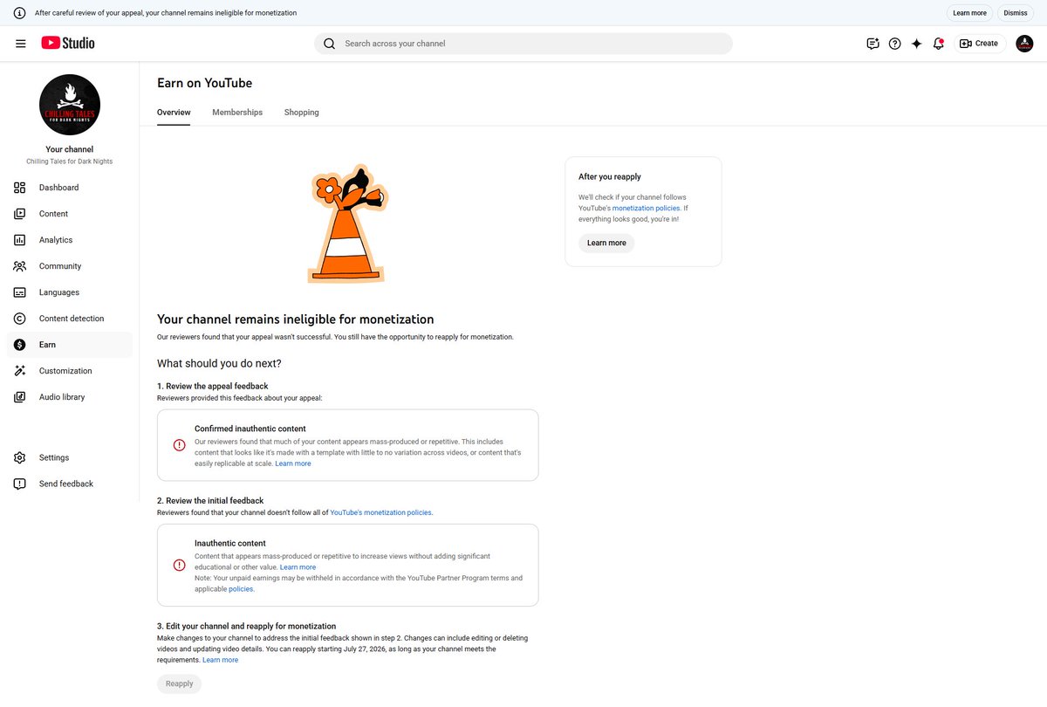This screenshot has width=1047, height=707.
Task: Click the Earn dollar icon
Action: (x=20, y=345)
